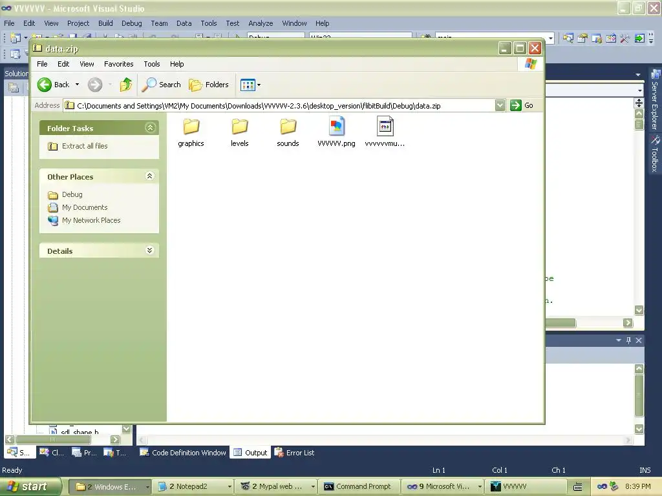Click Visual Studio Toolbox wrench toolbar icon
The height and width of the screenshot is (496, 662).
625,38
